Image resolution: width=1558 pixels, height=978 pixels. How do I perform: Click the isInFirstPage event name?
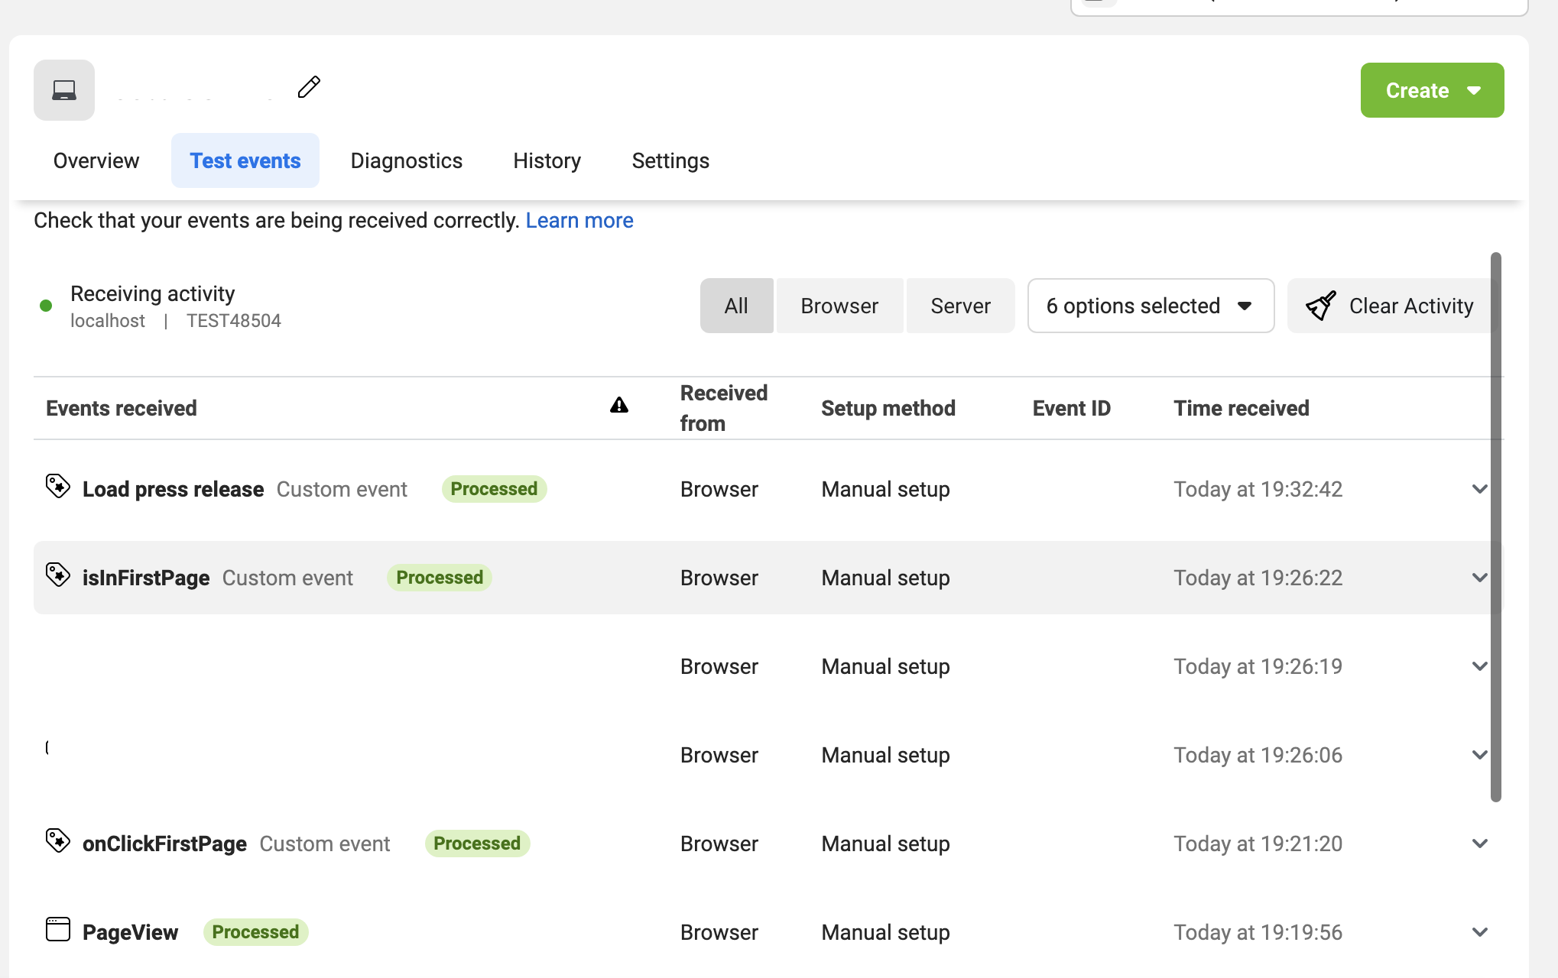146,578
